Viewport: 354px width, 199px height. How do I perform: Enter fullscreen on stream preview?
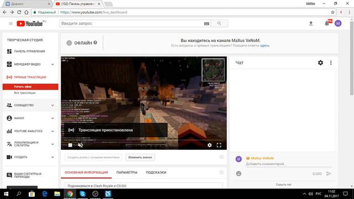coord(219,145)
